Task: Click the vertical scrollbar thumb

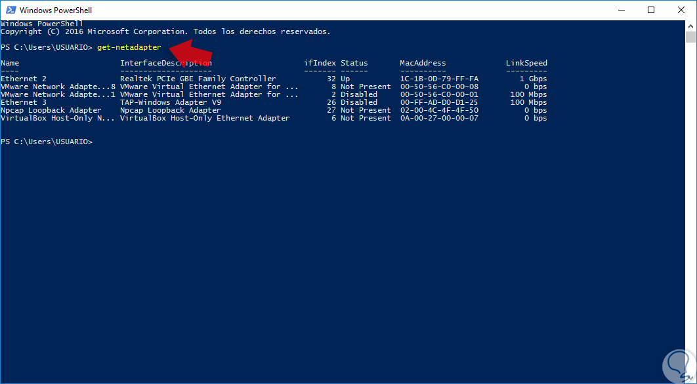Action: [x=690, y=37]
